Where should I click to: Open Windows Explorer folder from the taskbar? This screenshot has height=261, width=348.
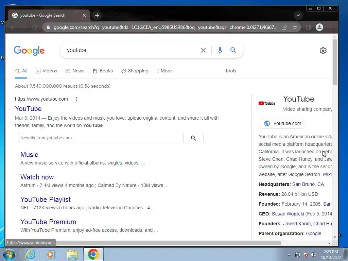pos(72,255)
